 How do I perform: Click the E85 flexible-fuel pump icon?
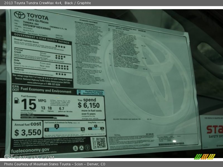[79, 92]
